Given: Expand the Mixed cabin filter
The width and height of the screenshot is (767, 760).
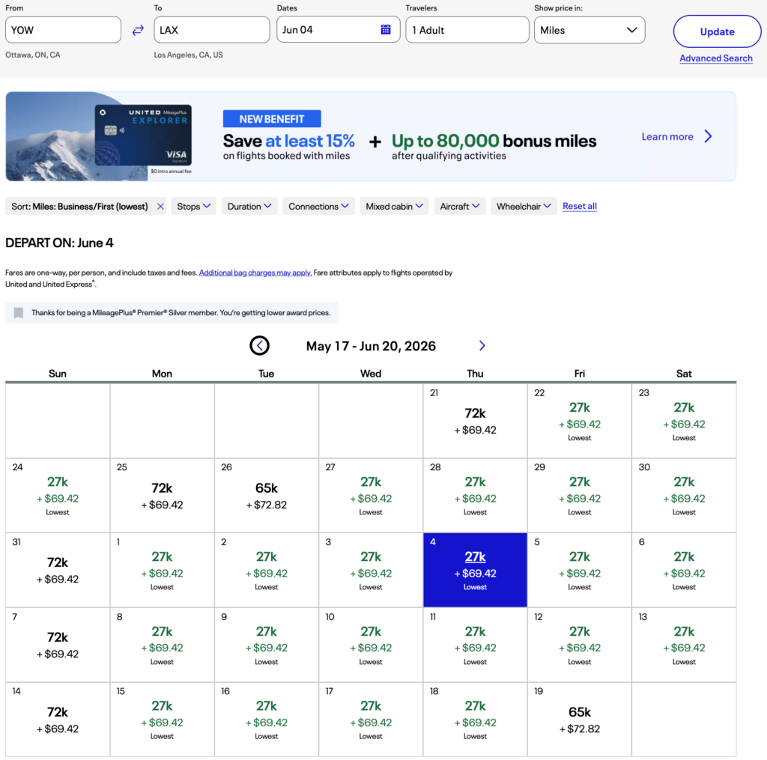Looking at the screenshot, I should 394,207.
